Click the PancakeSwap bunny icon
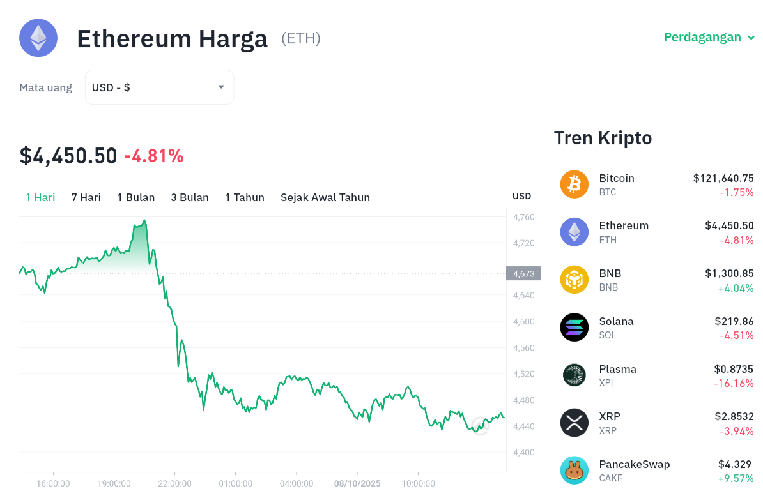The image size is (763, 498). pyautogui.click(x=574, y=471)
